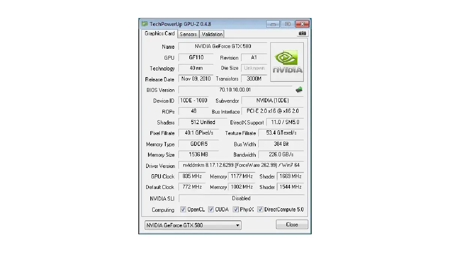Maximize the GPU-Z window

click(288, 24)
